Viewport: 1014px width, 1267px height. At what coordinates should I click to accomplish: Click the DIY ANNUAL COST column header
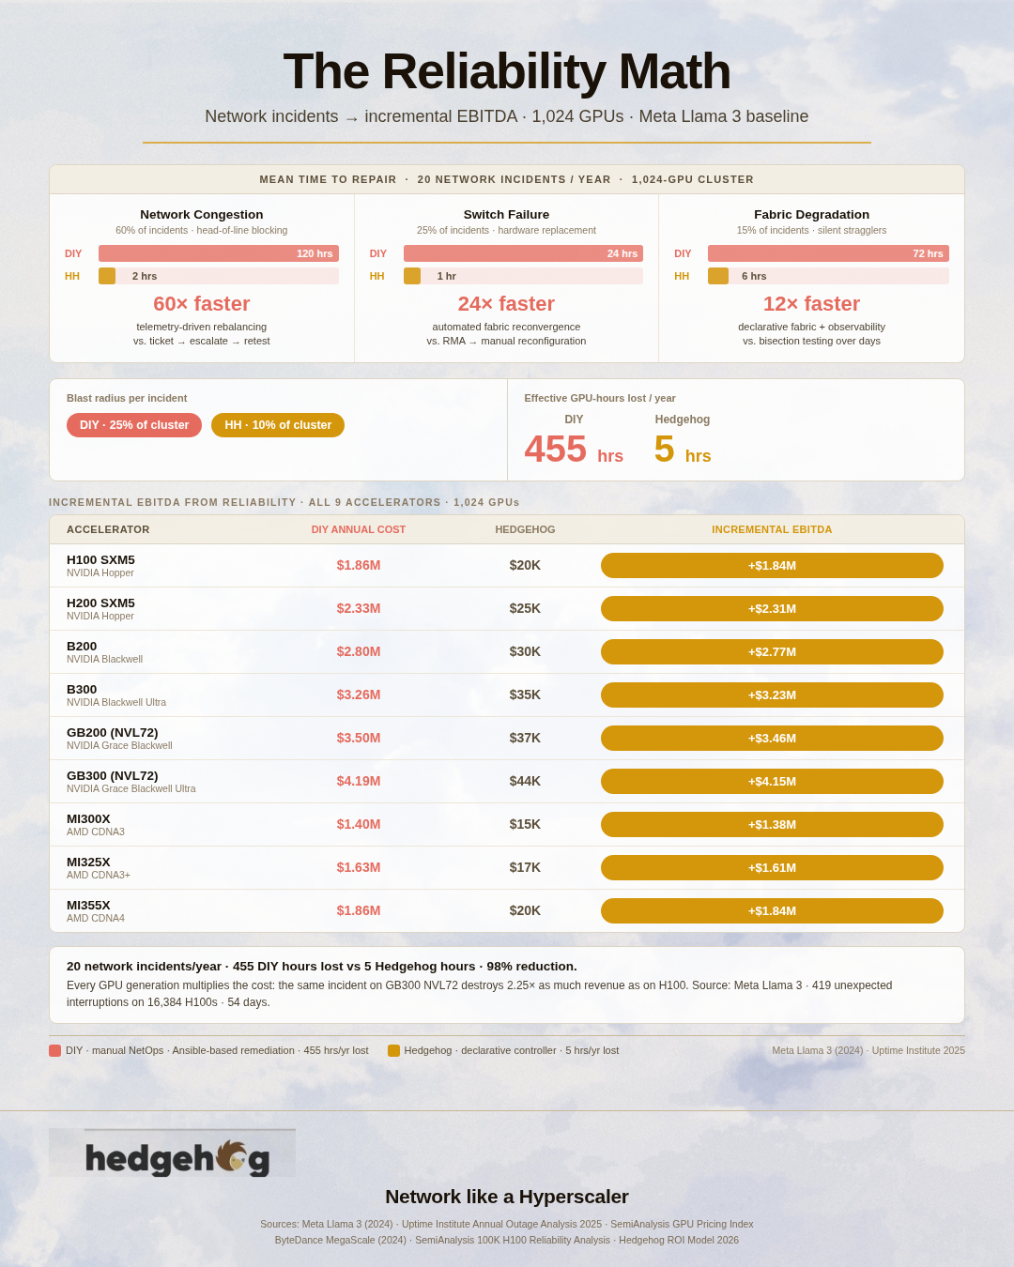[359, 529]
